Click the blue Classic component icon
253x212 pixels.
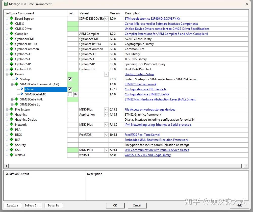22,89
